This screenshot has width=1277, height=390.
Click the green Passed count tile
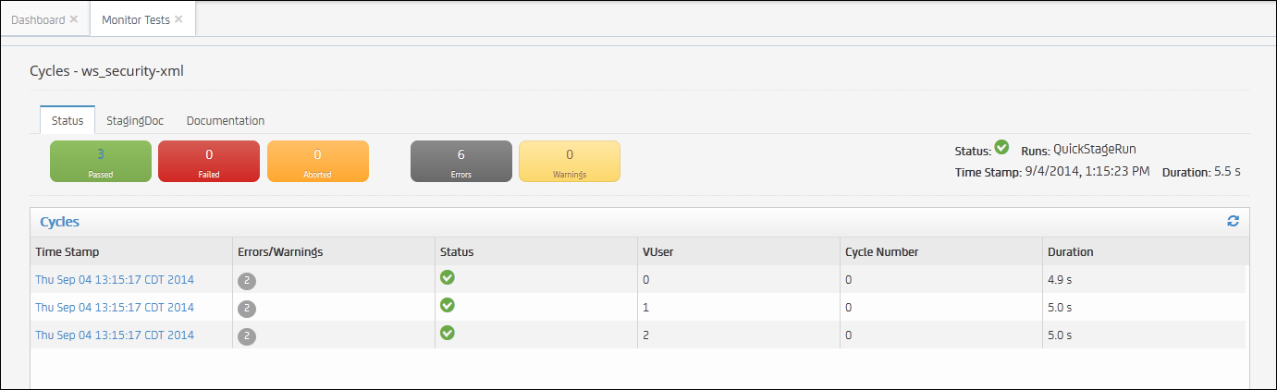tap(100, 162)
